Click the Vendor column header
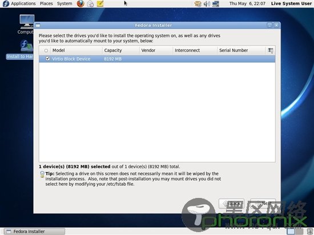314x235 pixels. [156, 50]
